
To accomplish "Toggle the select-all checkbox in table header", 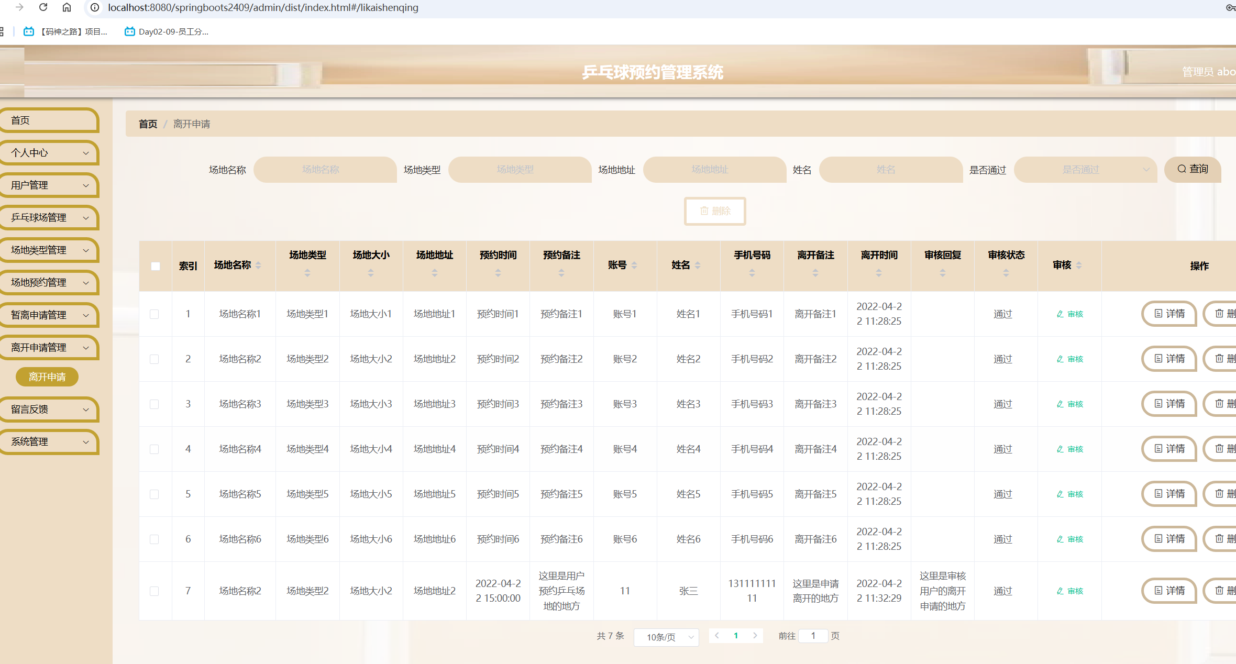I will coord(156,266).
